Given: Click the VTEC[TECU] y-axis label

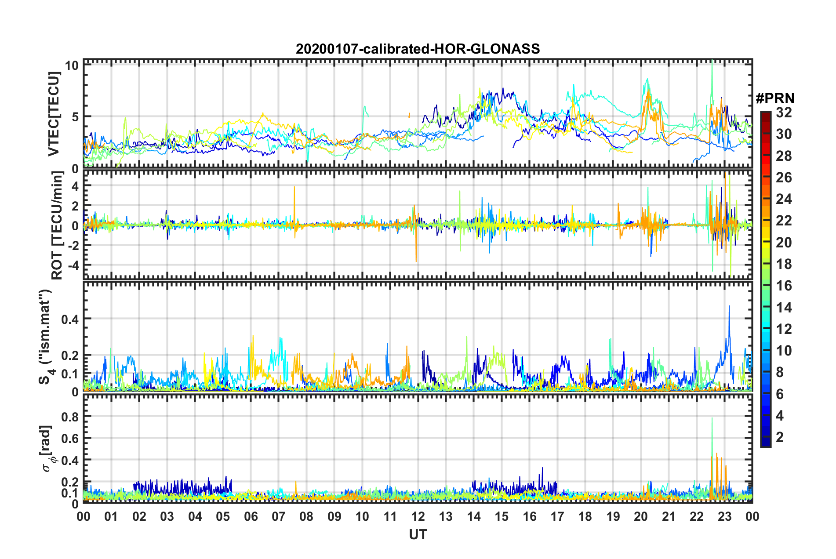Looking at the screenshot, I should click(x=54, y=114).
